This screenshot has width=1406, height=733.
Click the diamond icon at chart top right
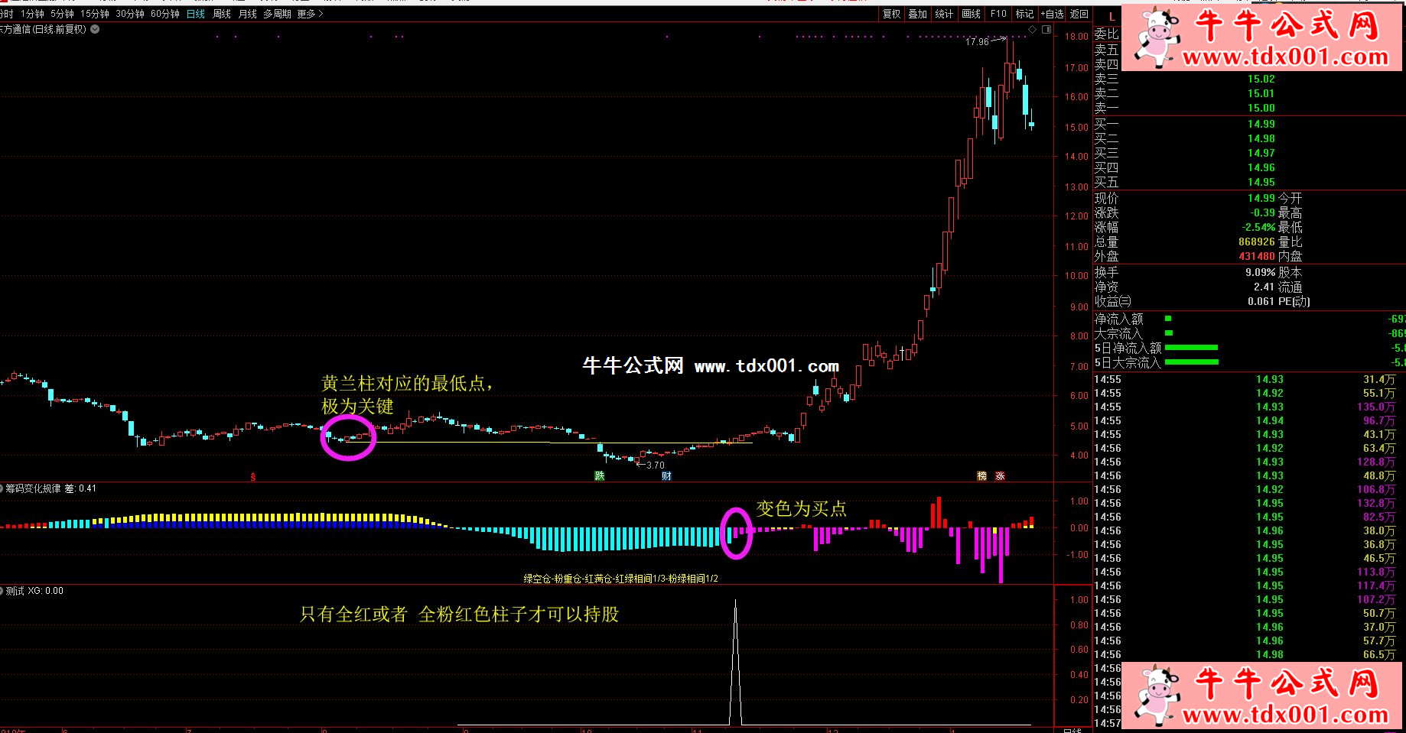(1032, 30)
